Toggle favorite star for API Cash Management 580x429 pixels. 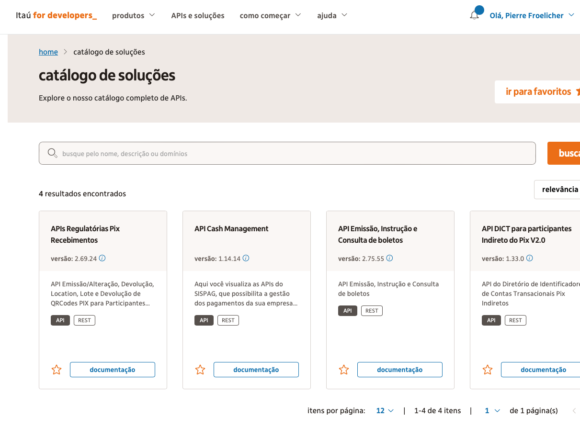pyautogui.click(x=200, y=370)
